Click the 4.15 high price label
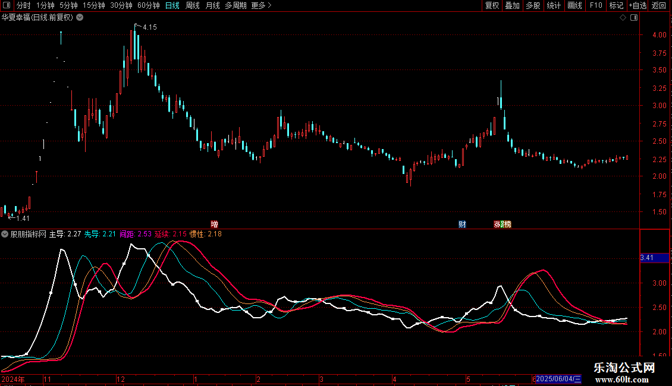 point(150,27)
